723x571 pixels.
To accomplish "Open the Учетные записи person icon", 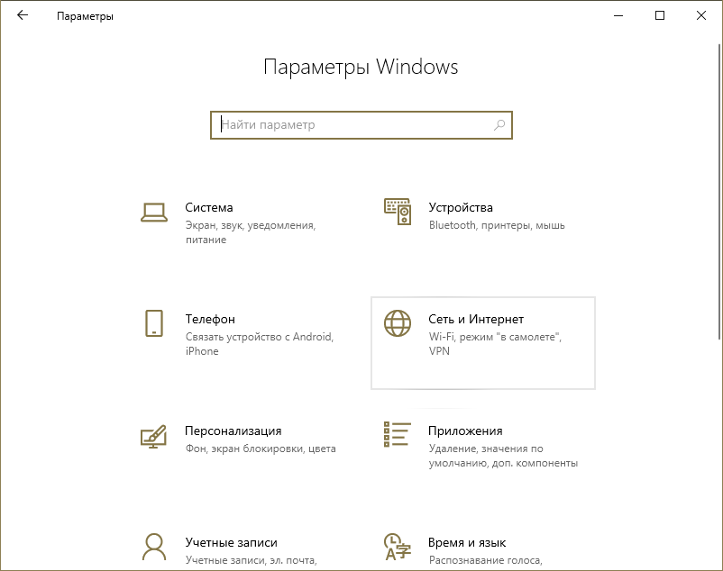I will pyautogui.click(x=154, y=547).
